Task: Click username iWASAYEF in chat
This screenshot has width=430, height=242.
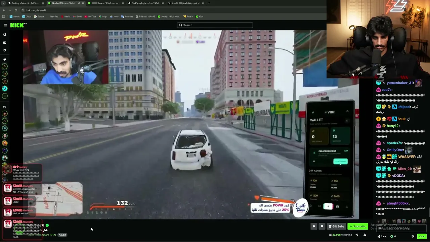Action: coord(406,157)
